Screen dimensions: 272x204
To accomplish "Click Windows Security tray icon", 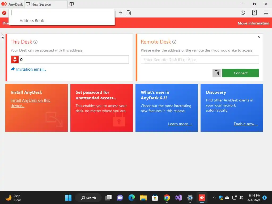I will tap(221, 198).
